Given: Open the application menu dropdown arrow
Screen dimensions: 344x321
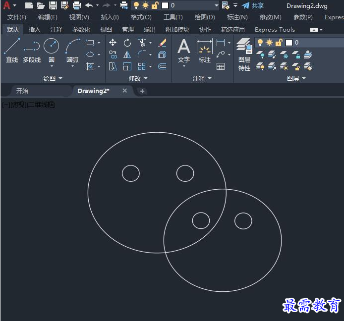Looking at the screenshot, I should [15, 5].
